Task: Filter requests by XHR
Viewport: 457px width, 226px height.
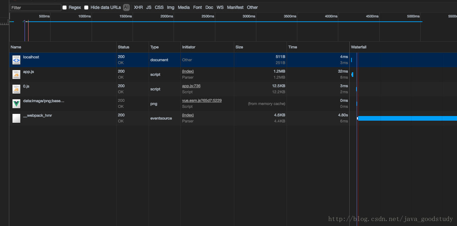Action: point(138,7)
